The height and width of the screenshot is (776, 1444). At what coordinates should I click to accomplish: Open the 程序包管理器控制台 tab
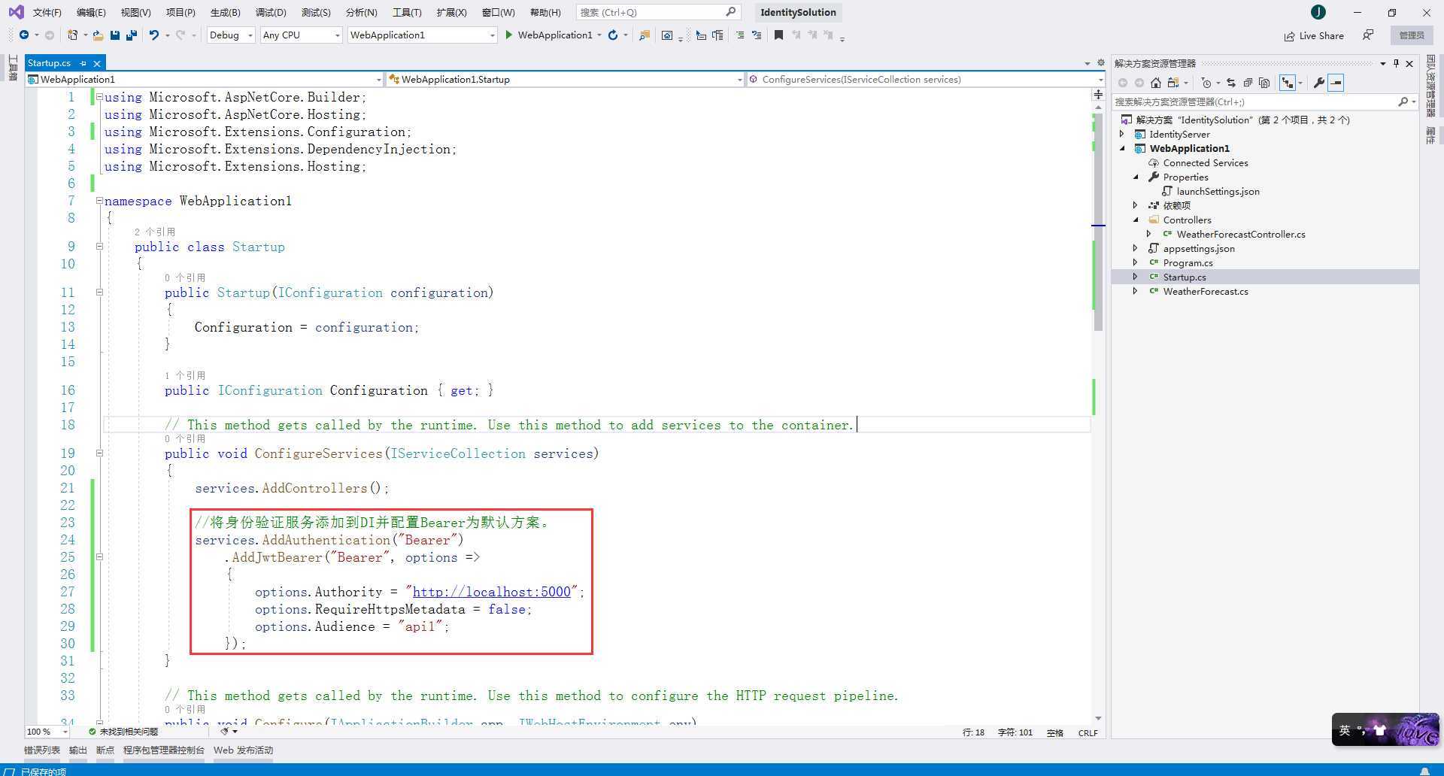click(x=164, y=750)
